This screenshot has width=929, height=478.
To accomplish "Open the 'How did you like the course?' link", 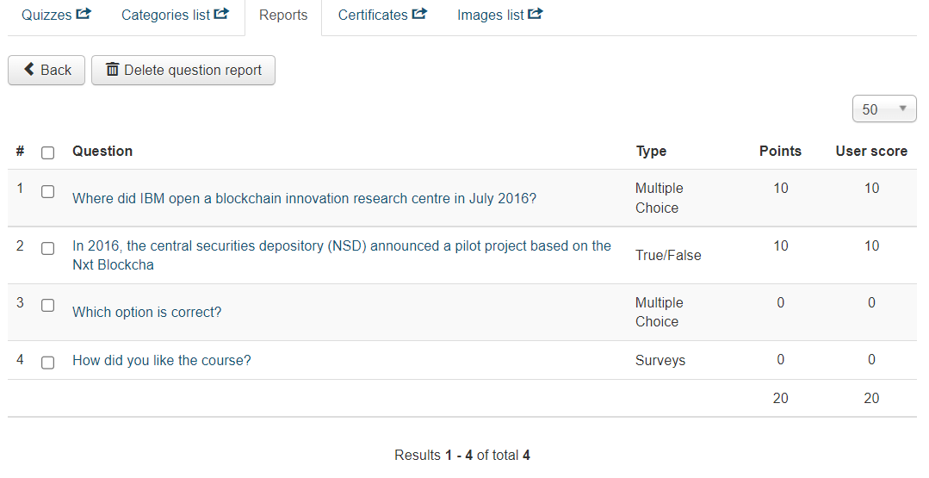I will (x=162, y=361).
